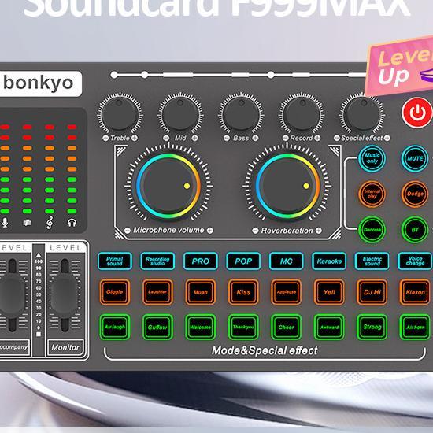This screenshot has width=433, height=433.
Task: Play the Guffaw effect
Action: (157, 327)
